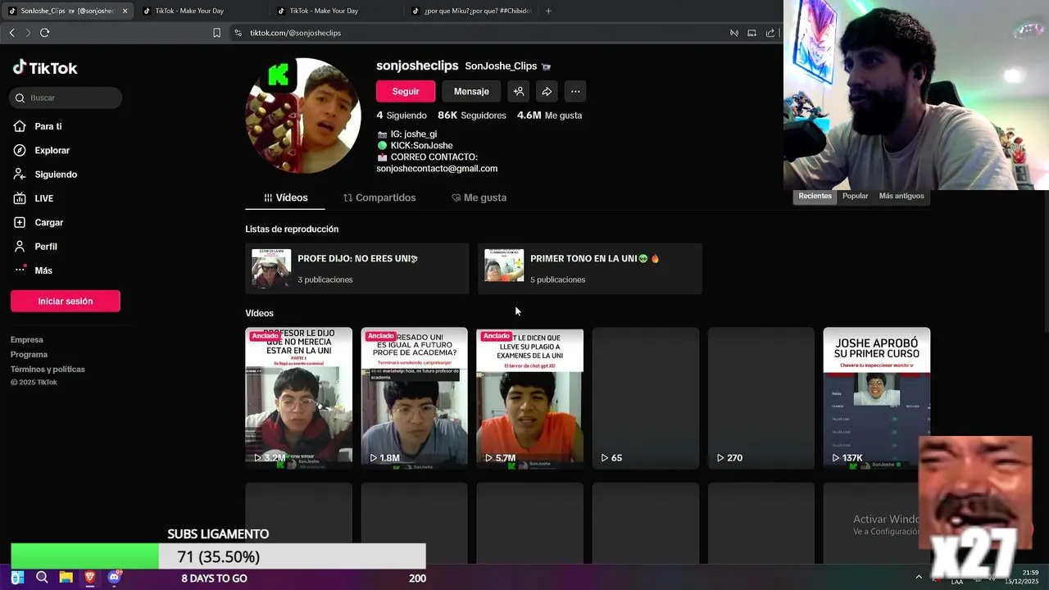Open the three-dots profile options menu

tap(575, 92)
